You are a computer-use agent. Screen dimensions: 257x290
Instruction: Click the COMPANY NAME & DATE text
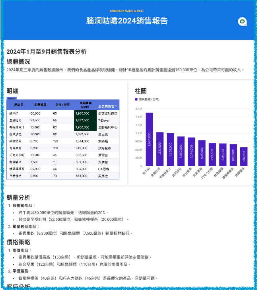pyautogui.click(x=127, y=11)
